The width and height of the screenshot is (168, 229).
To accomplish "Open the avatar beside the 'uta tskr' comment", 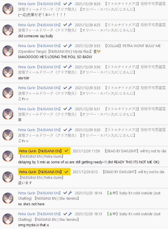I will pos(8,72).
